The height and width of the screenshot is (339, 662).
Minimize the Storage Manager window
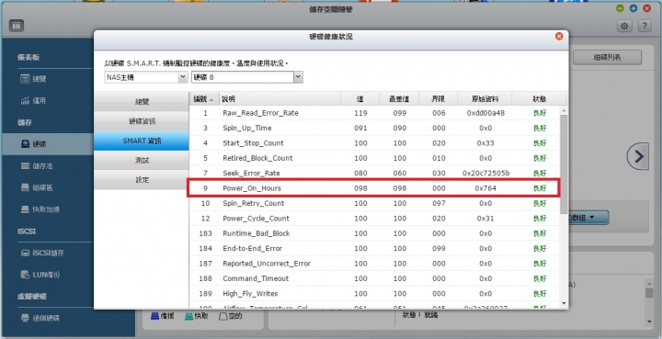pyautogui.click(x=620, y=8)
